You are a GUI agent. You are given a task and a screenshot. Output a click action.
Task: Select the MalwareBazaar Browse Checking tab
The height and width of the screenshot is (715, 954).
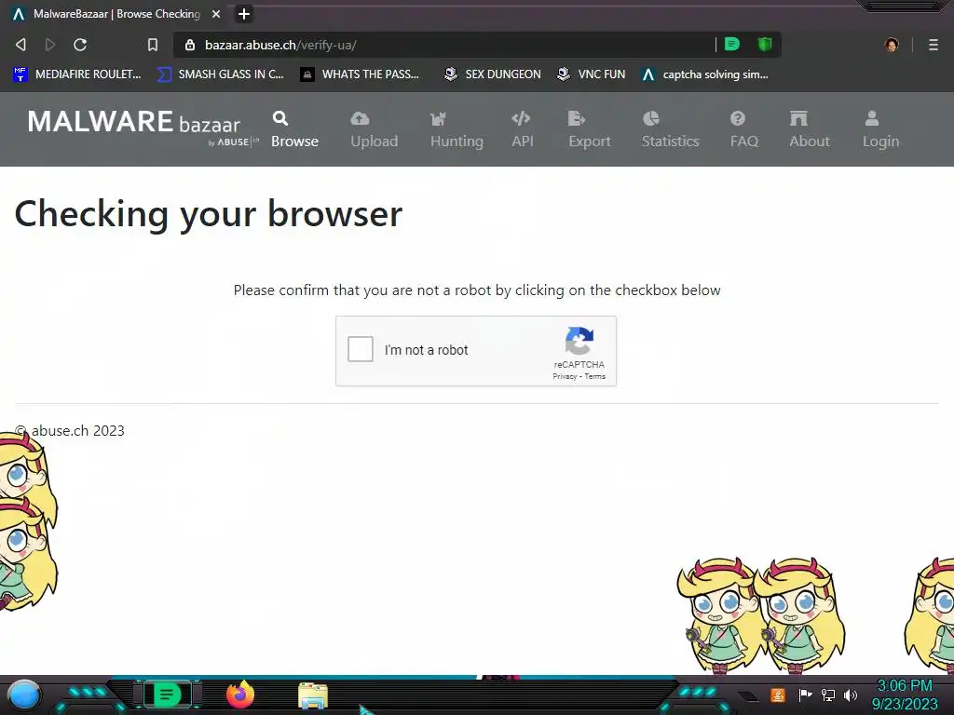[116, 14]
